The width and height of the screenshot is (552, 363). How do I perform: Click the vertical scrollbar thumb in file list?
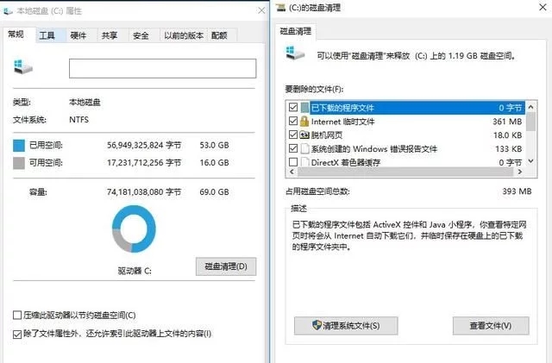531,122
